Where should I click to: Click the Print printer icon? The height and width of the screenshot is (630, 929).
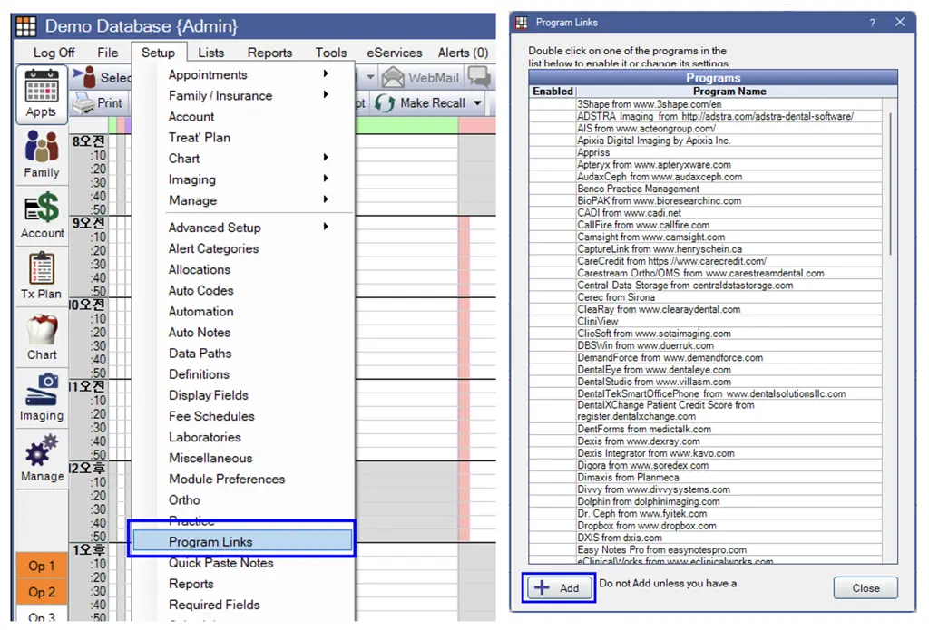(x=83, y=103)
